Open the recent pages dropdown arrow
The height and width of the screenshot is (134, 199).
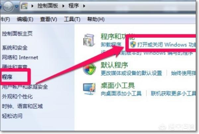point(17,6)
